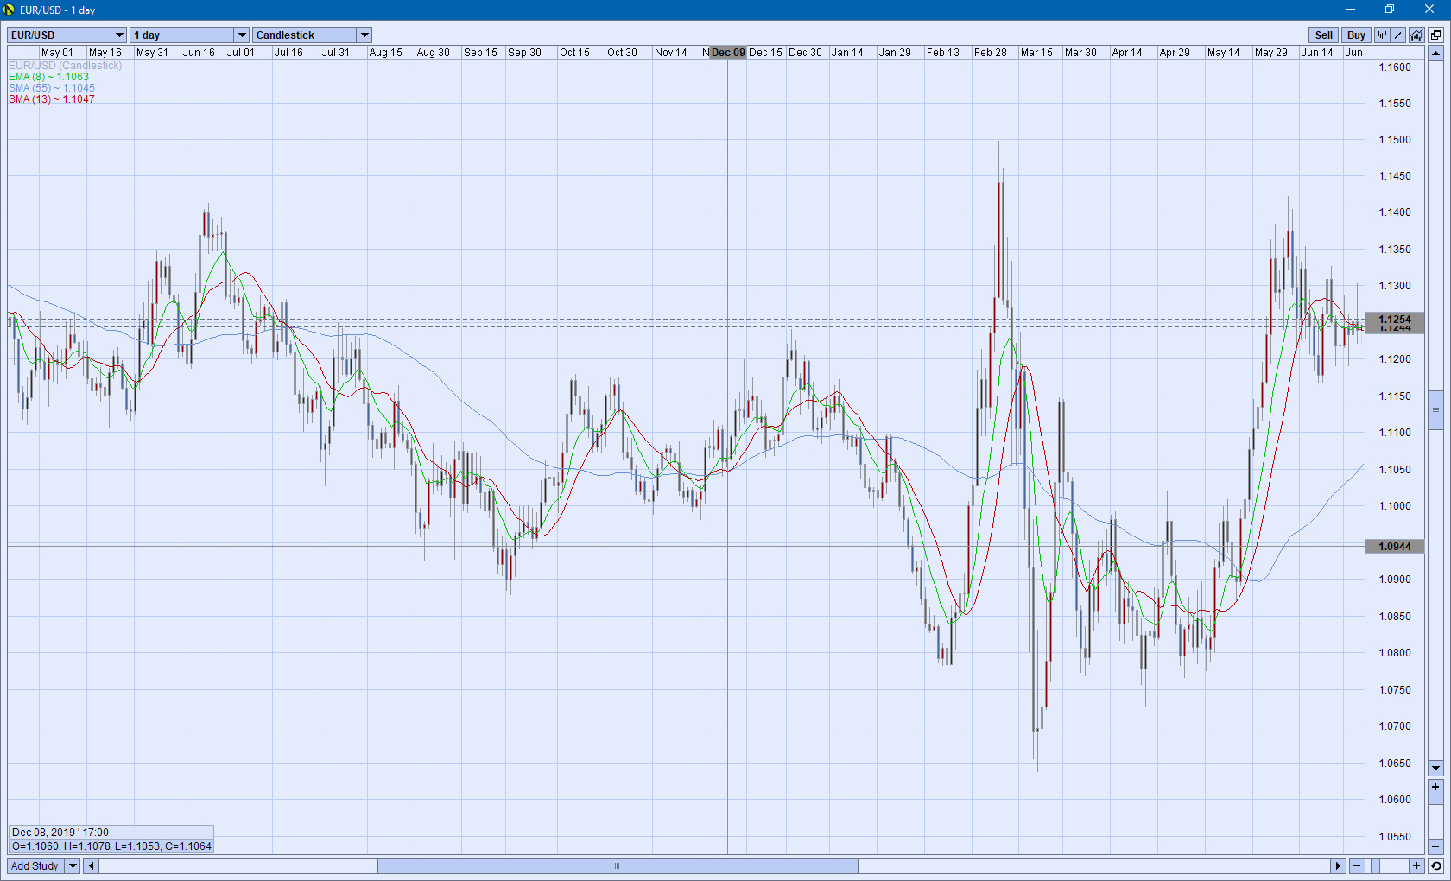Reset the chart zoom with the refresh icon
Image resolution: width=1451 pixels, height=881 pixels.
click(x=1435, y=865)
